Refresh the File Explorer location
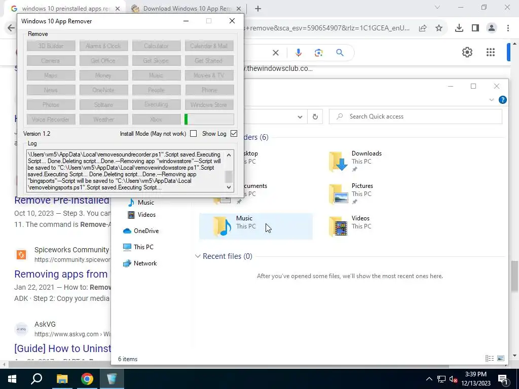Image resolution: width=519 pixels, height=389 pixels. [315, 116]
